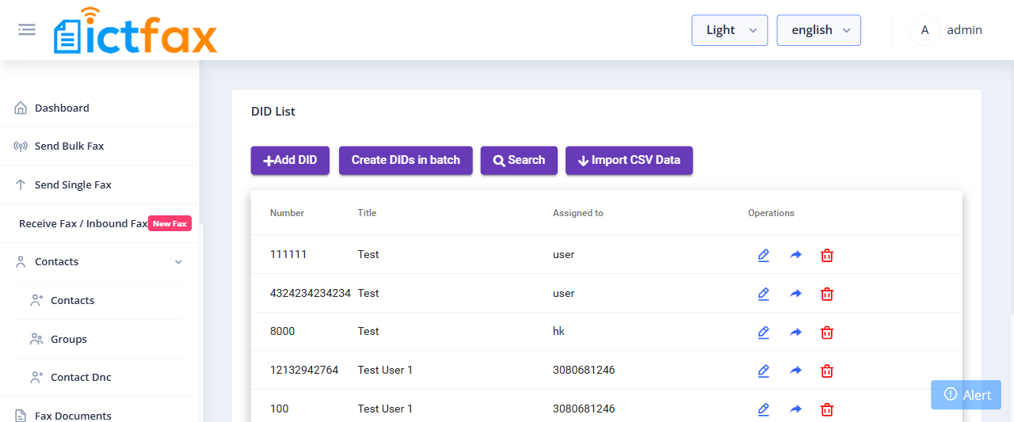The width and height of the screenshot is (1014, 422).
Task: Click Create DIDs in batch
Action: [x=406, y=160]
